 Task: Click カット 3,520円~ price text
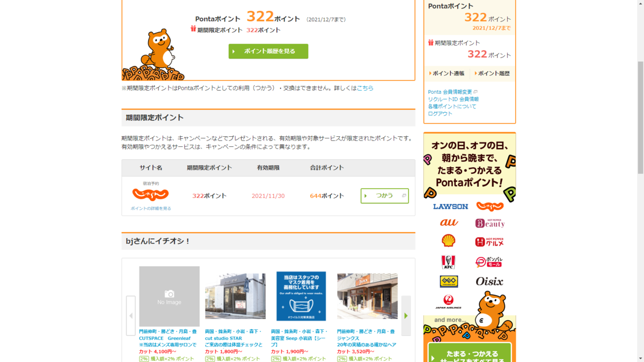[x=356, y=352]
